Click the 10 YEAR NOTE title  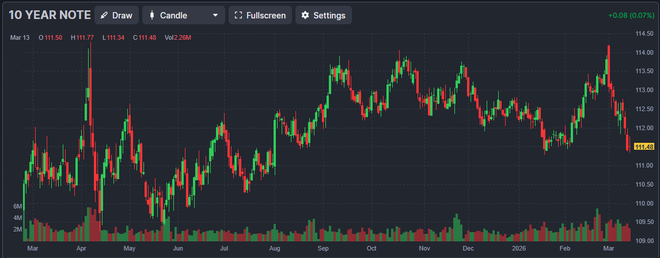50,15
